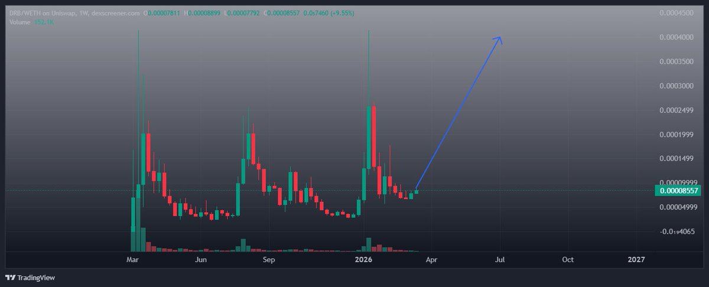This screenshot has height=287, width=709.
Task: Click the 2026 time axis label
Action: 362,259
